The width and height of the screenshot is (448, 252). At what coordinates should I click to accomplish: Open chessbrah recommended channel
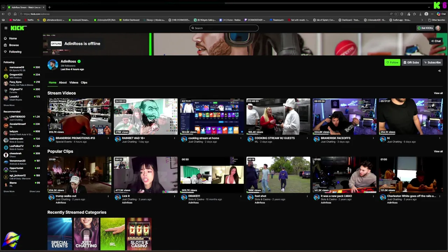[x=22, y=155]
